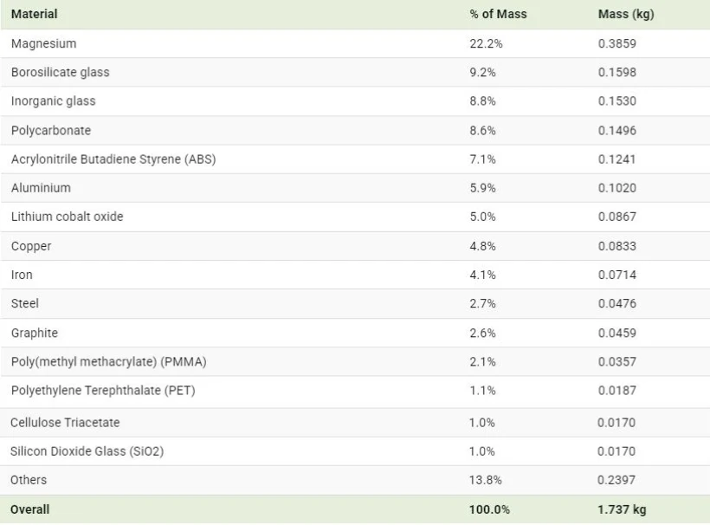Select the Iron percentage 4.1%
Screen dimensions: 710x525
point(482,275)
